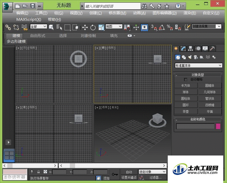This screenshot has height=183, width=227.
Task: Create a 长方体 box primitive
Action: (186, 85)
